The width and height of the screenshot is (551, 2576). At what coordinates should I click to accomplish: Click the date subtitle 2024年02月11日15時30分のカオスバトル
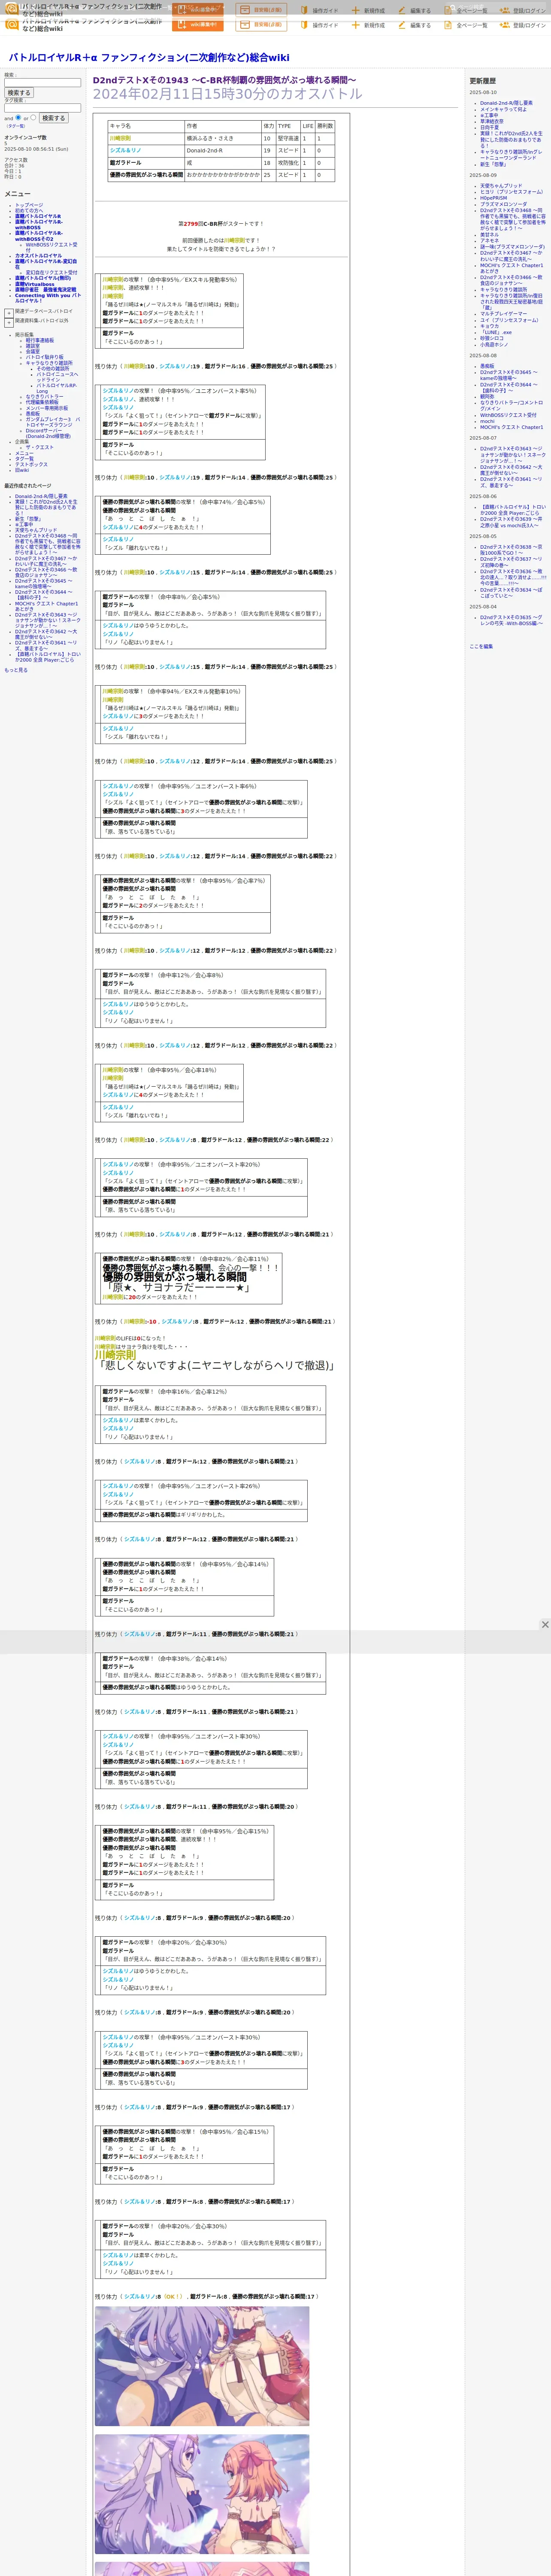click(x=228, y=94)
